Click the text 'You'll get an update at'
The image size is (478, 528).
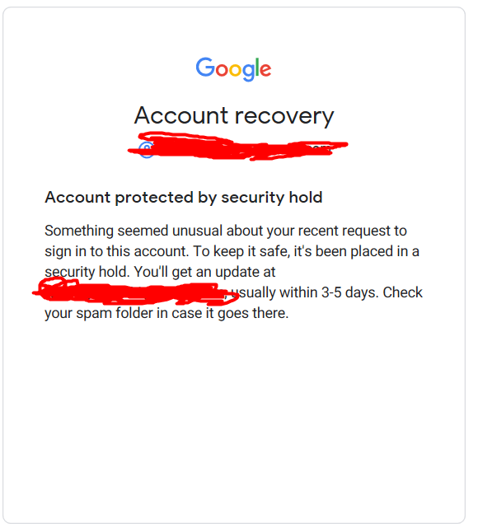[x=205, y=272]
